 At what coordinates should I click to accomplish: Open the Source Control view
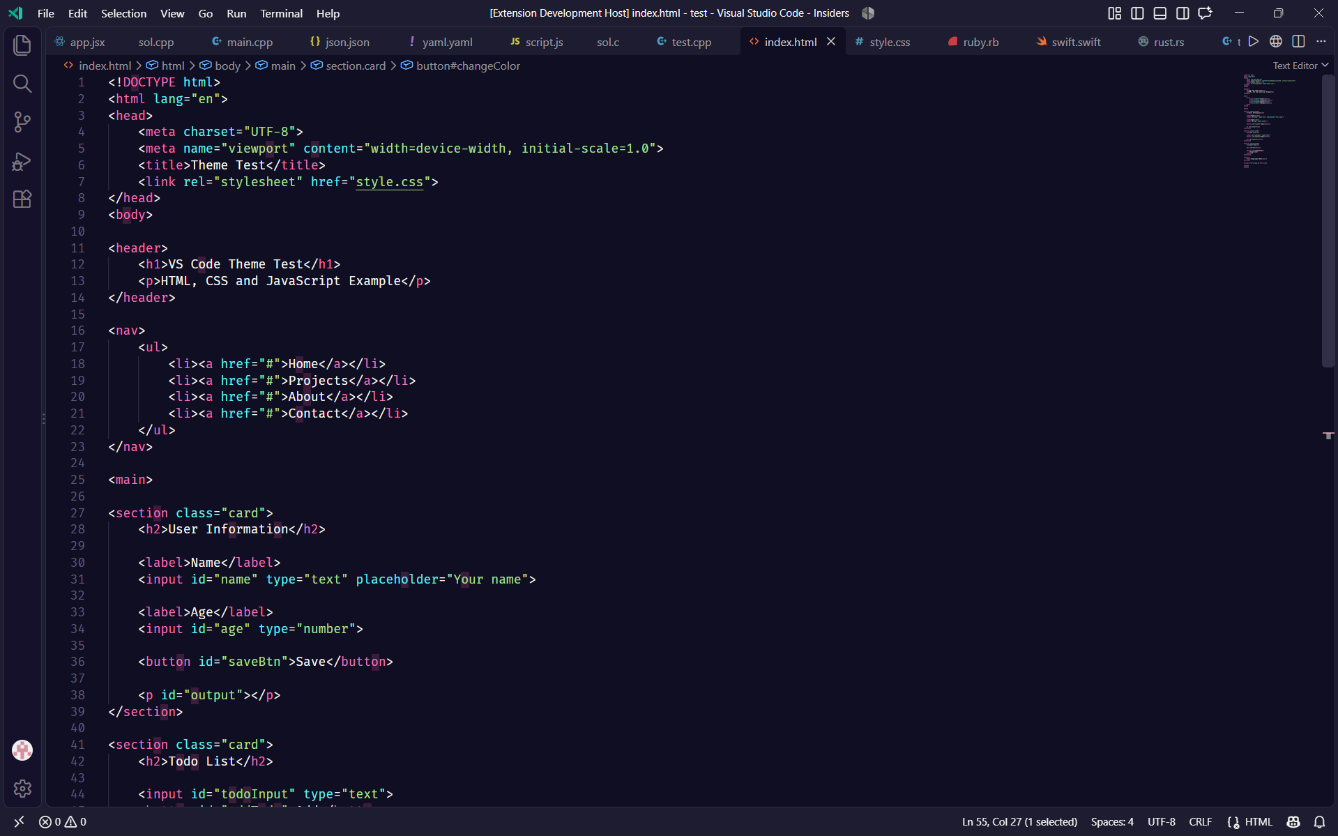(22, 122)
